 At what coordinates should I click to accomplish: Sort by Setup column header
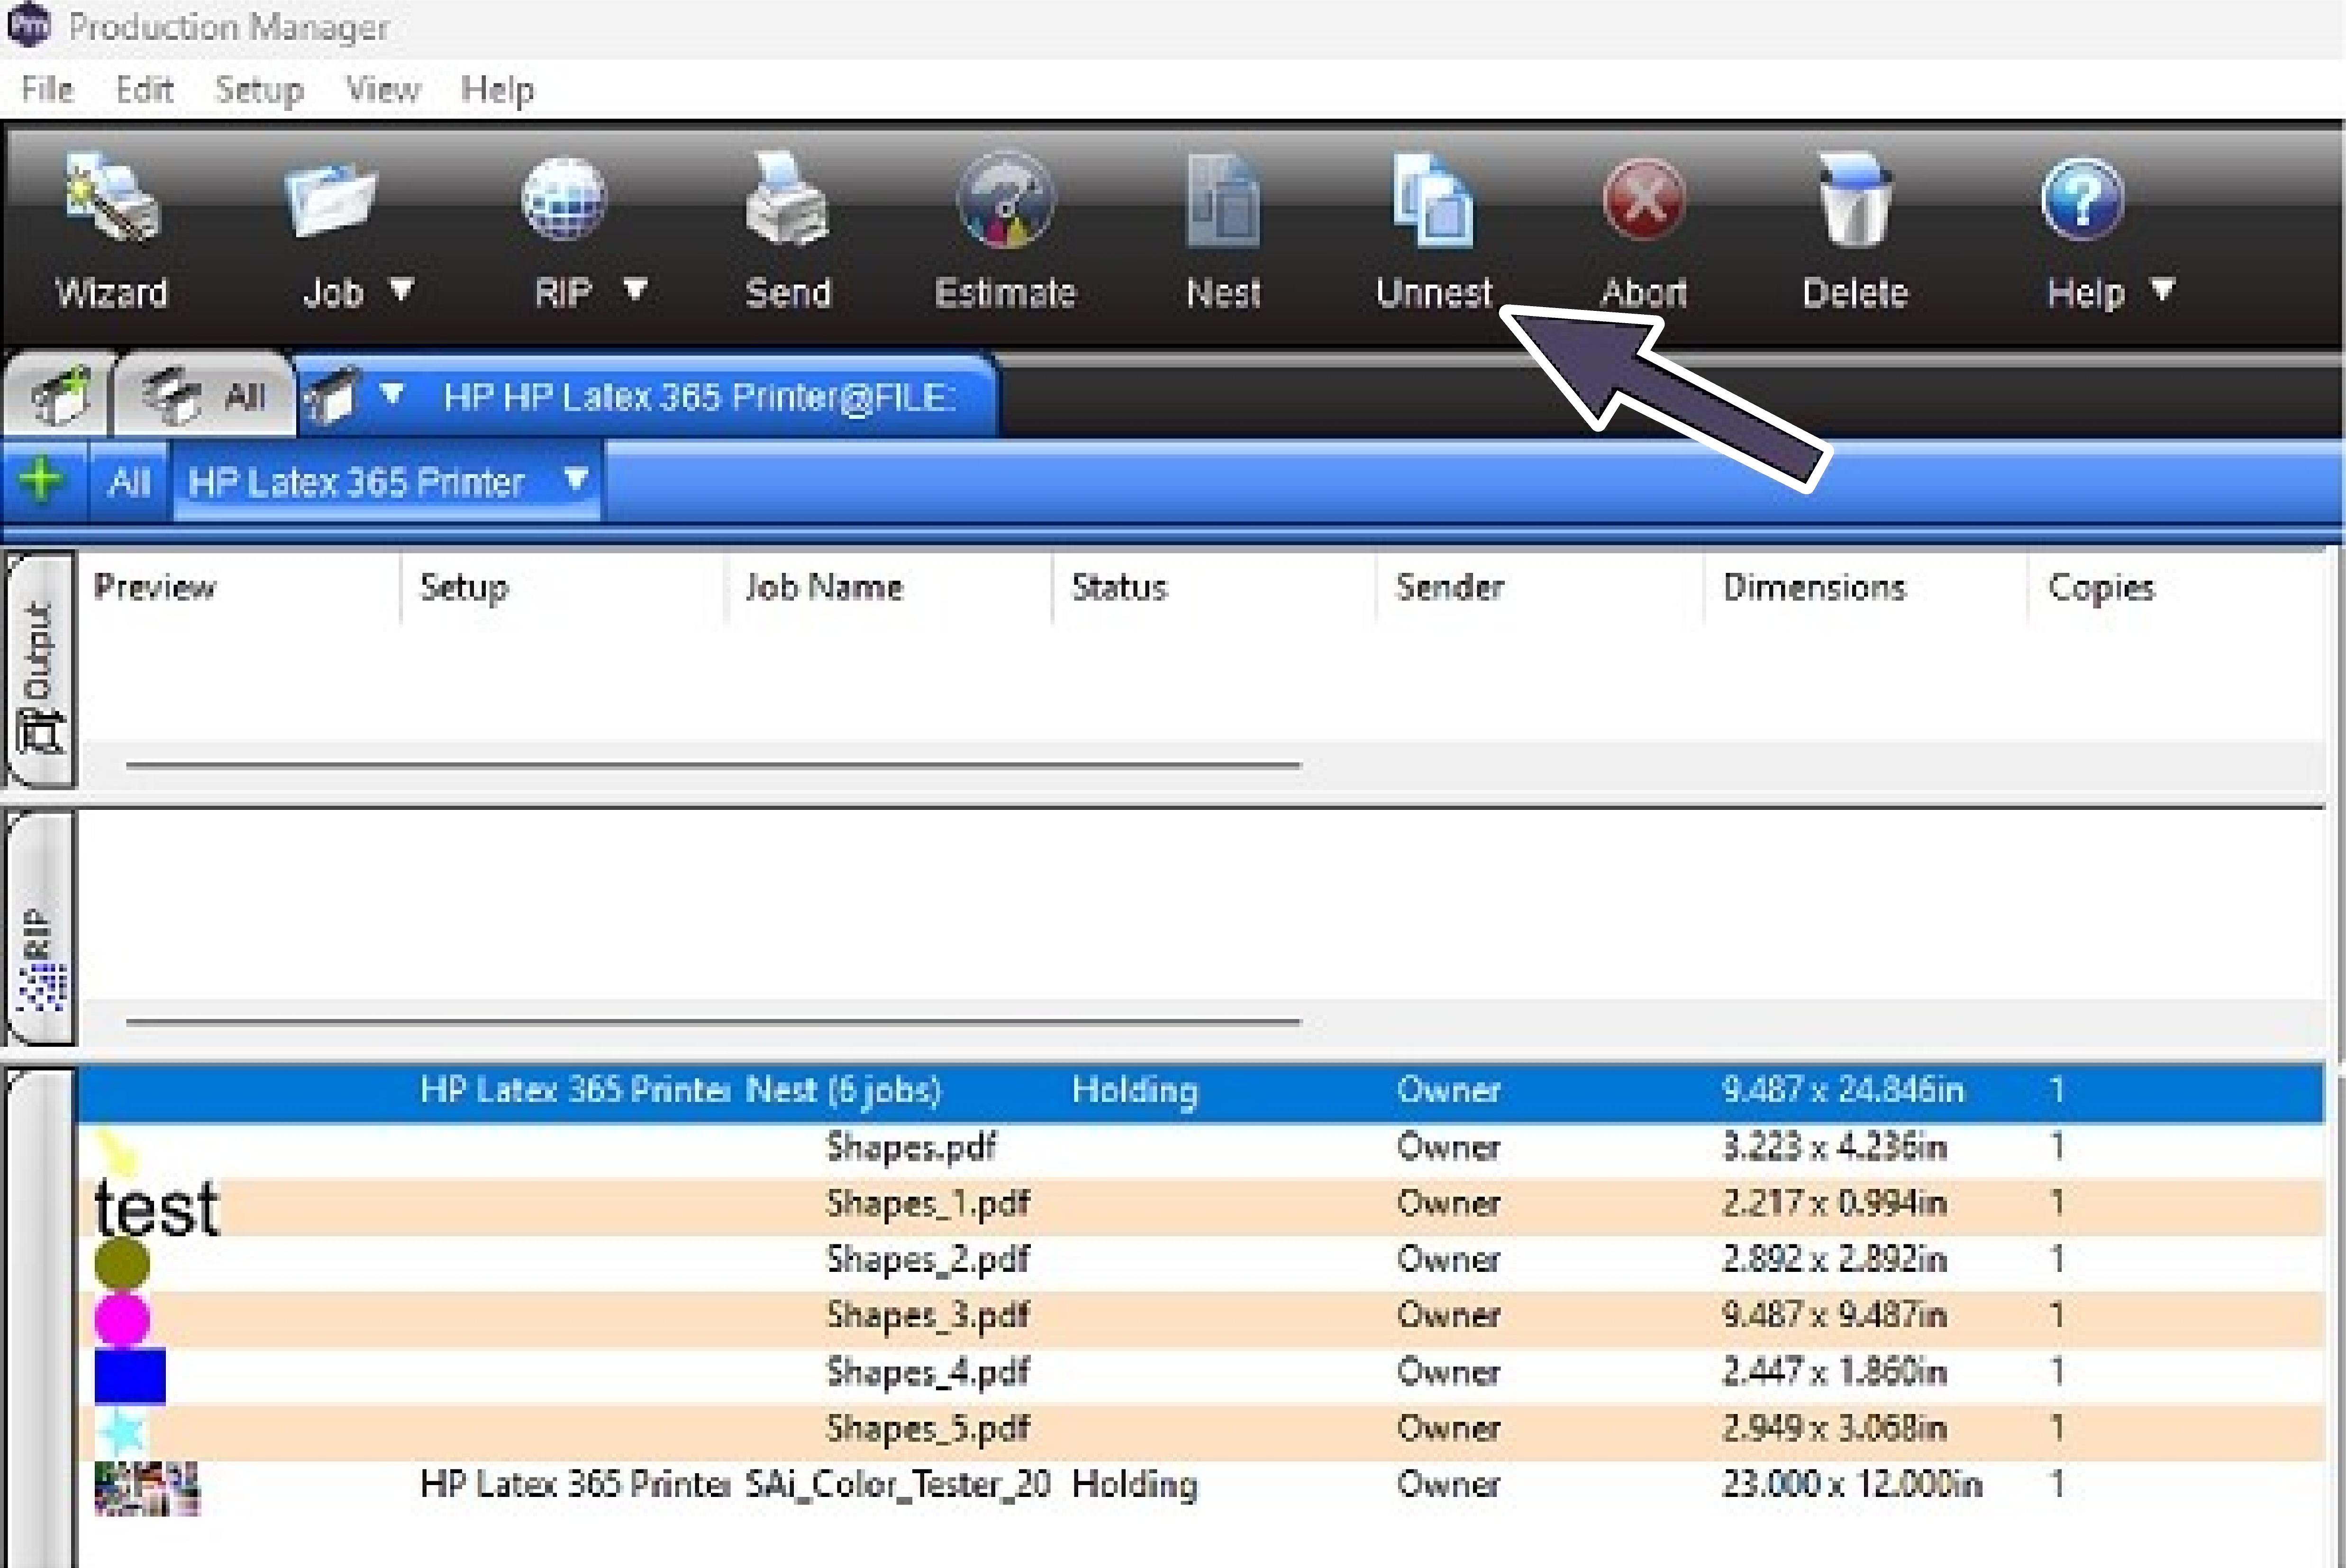pyautogui.click(x=464, y=587)
